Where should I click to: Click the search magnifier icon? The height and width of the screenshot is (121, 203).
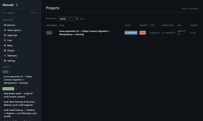click(5, 13)
